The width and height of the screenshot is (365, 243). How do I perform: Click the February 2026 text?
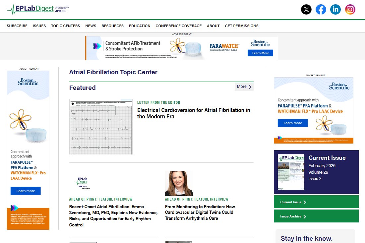(x=322, y=165)
